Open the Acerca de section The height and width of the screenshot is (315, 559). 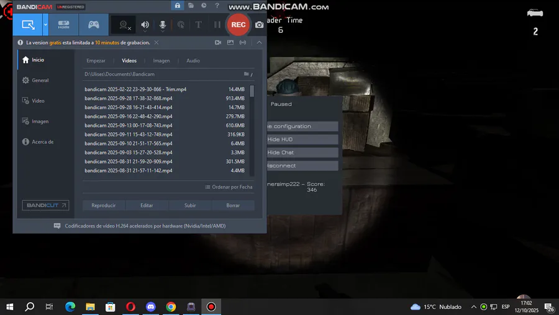click(x=46, y=141)
